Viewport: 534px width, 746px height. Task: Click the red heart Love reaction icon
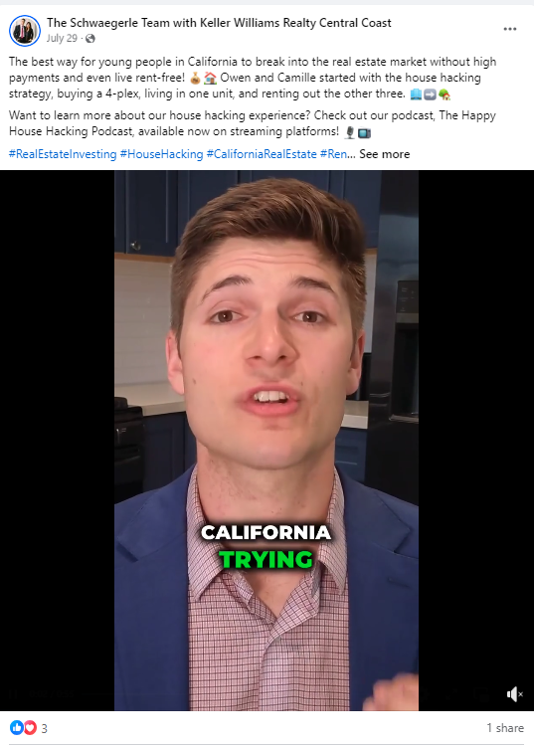30,727
